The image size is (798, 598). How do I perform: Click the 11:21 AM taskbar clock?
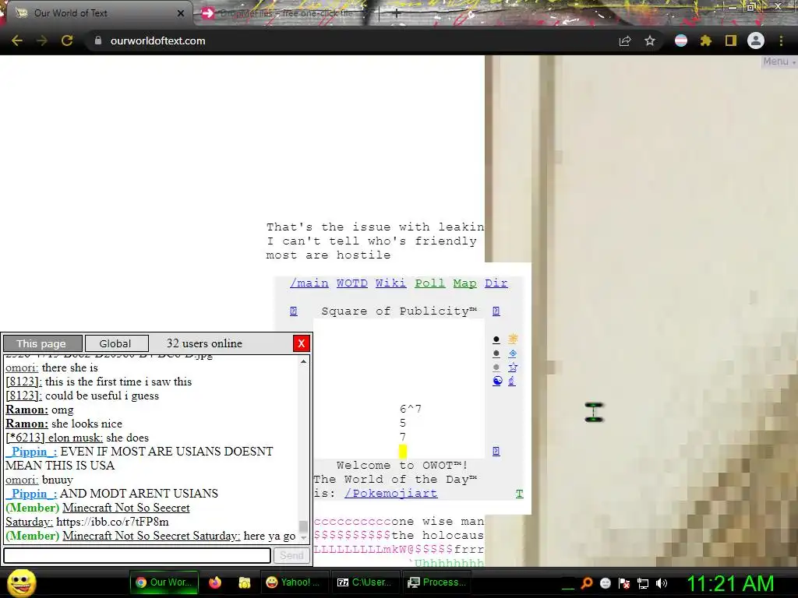pos(730,583)
